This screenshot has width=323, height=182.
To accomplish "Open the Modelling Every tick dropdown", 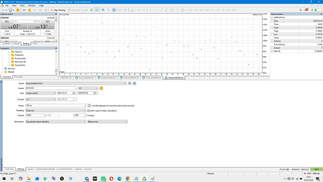I will [x=84, y=111].
